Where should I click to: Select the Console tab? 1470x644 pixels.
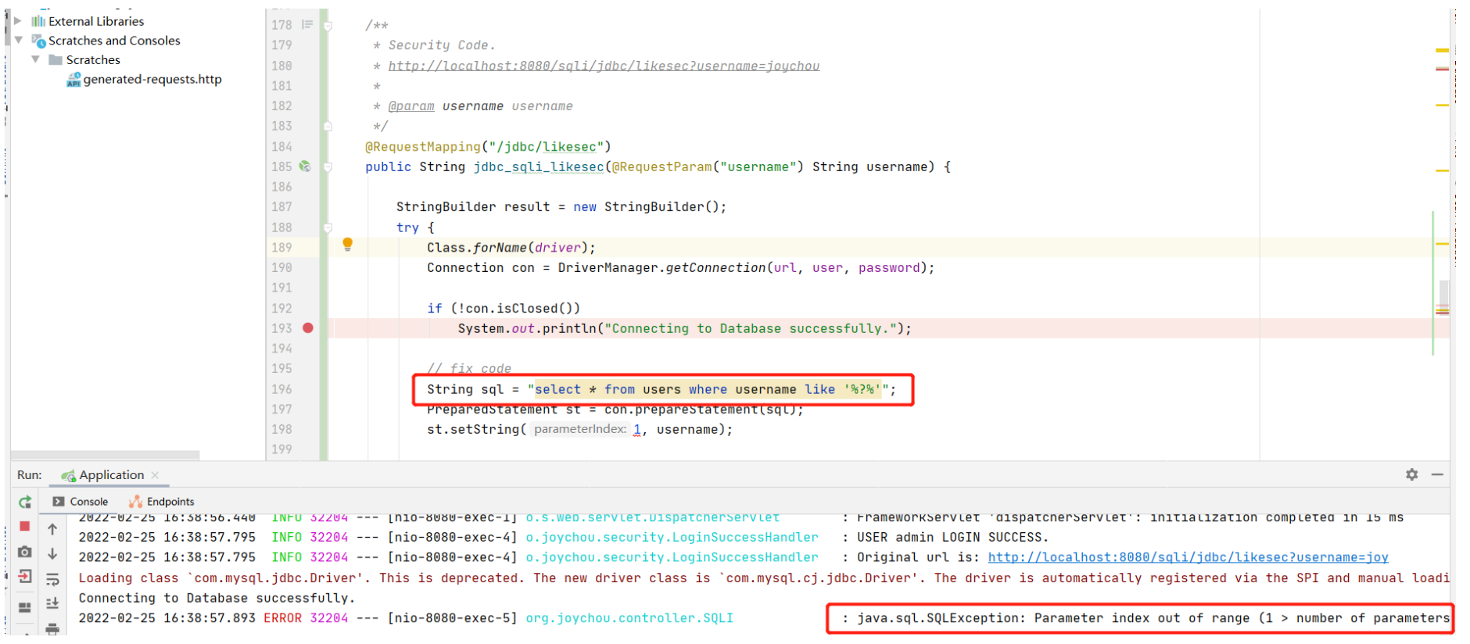click(81, 502)
